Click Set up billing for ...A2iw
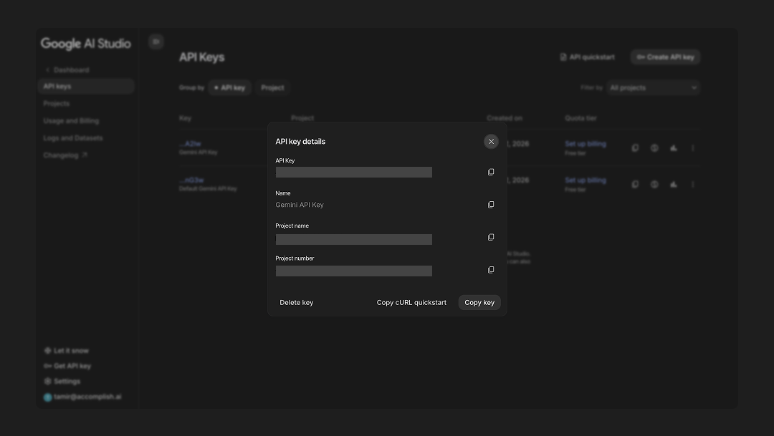 click(x=586, y=143)
